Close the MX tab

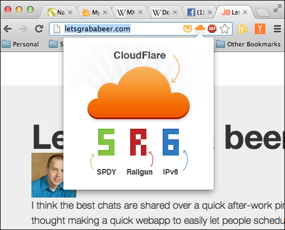(x=140, y=12)
